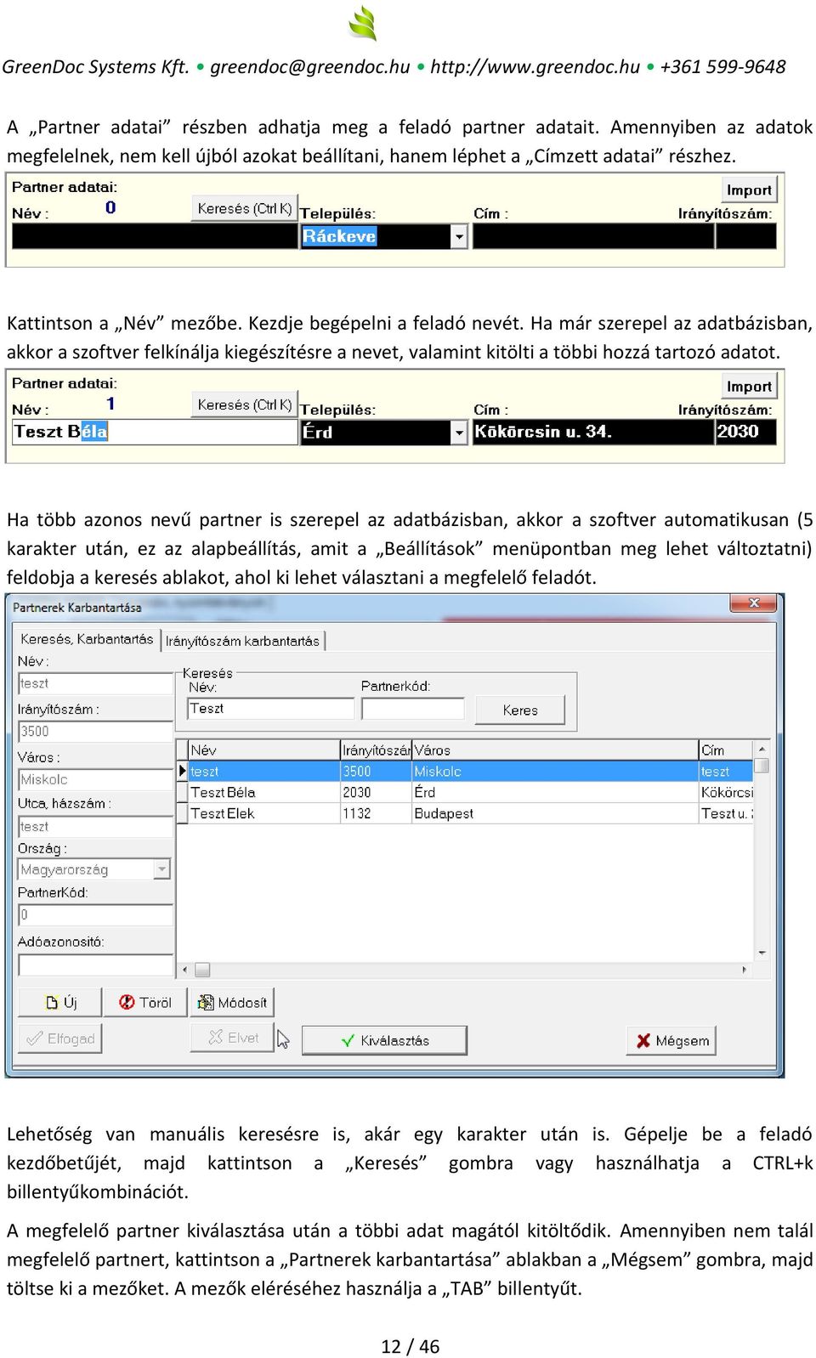Click the 1132 postal code cell
The height and width of the screenshot is (1358, 816).
coord(376,813)
